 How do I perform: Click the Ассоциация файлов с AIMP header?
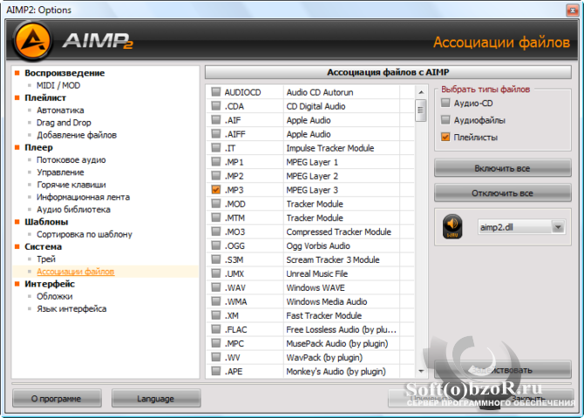[388, 72]
